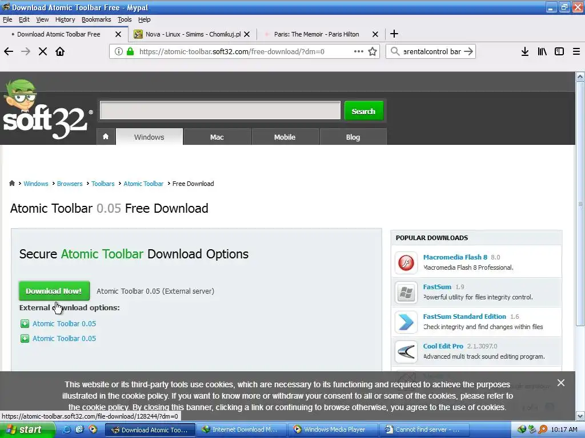This screenshot has width=585, height=438.
Task: Open the Tools menu
Action: coord(125,19)
